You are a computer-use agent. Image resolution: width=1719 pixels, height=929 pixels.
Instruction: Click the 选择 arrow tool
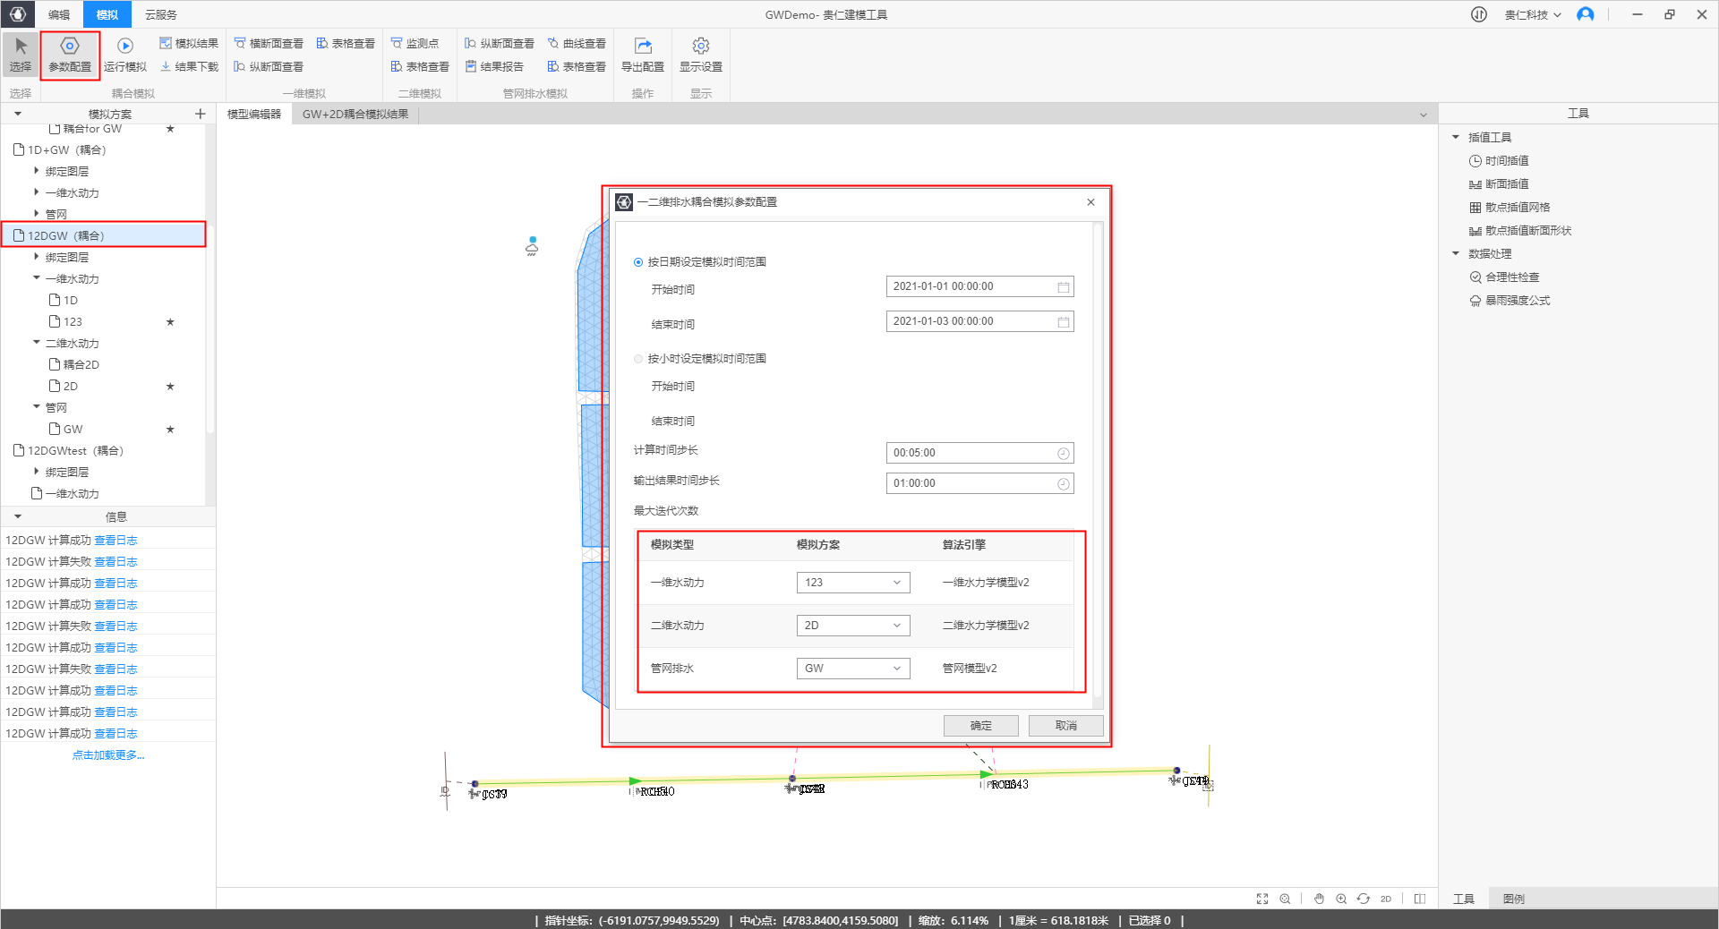[21, 47]
